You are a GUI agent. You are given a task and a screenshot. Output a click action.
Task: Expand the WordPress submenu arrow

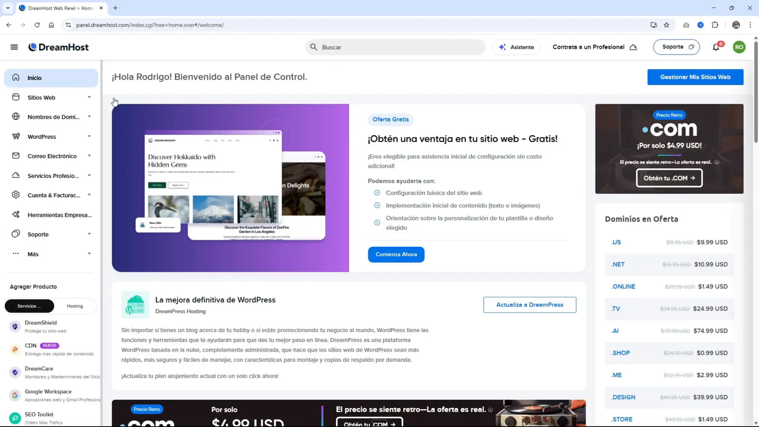tap(89, 136)
